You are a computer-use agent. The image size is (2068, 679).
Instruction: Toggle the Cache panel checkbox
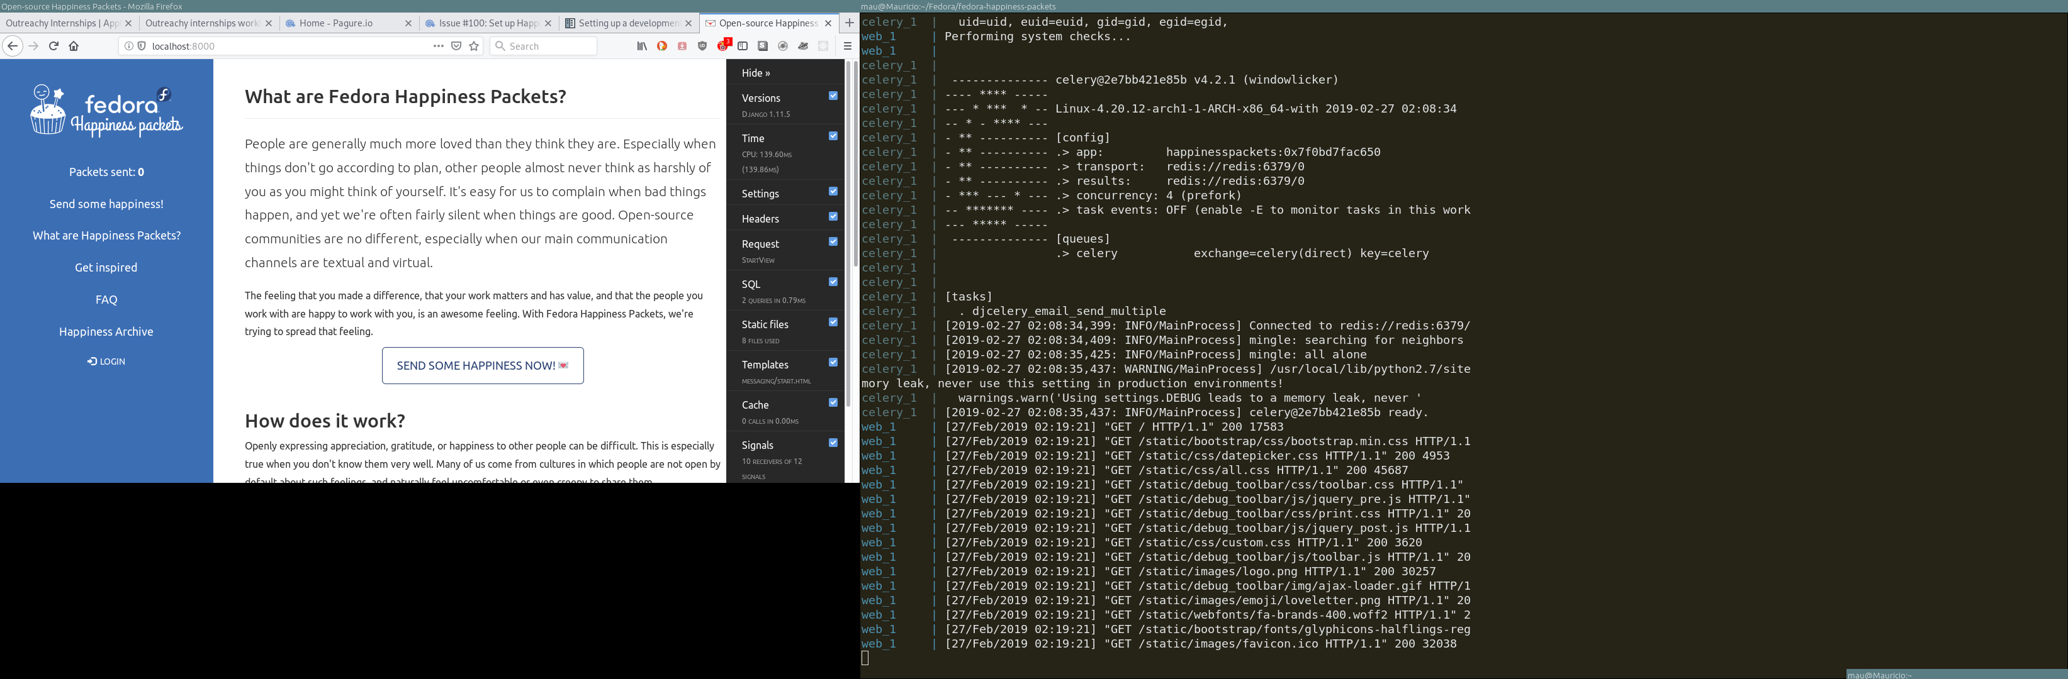pos(833,402)
